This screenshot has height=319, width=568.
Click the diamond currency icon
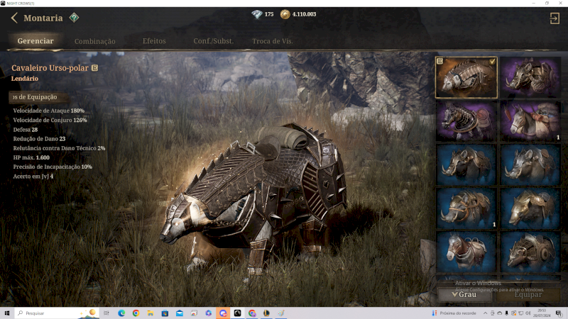pyautogui.click(x=257, y=14)
